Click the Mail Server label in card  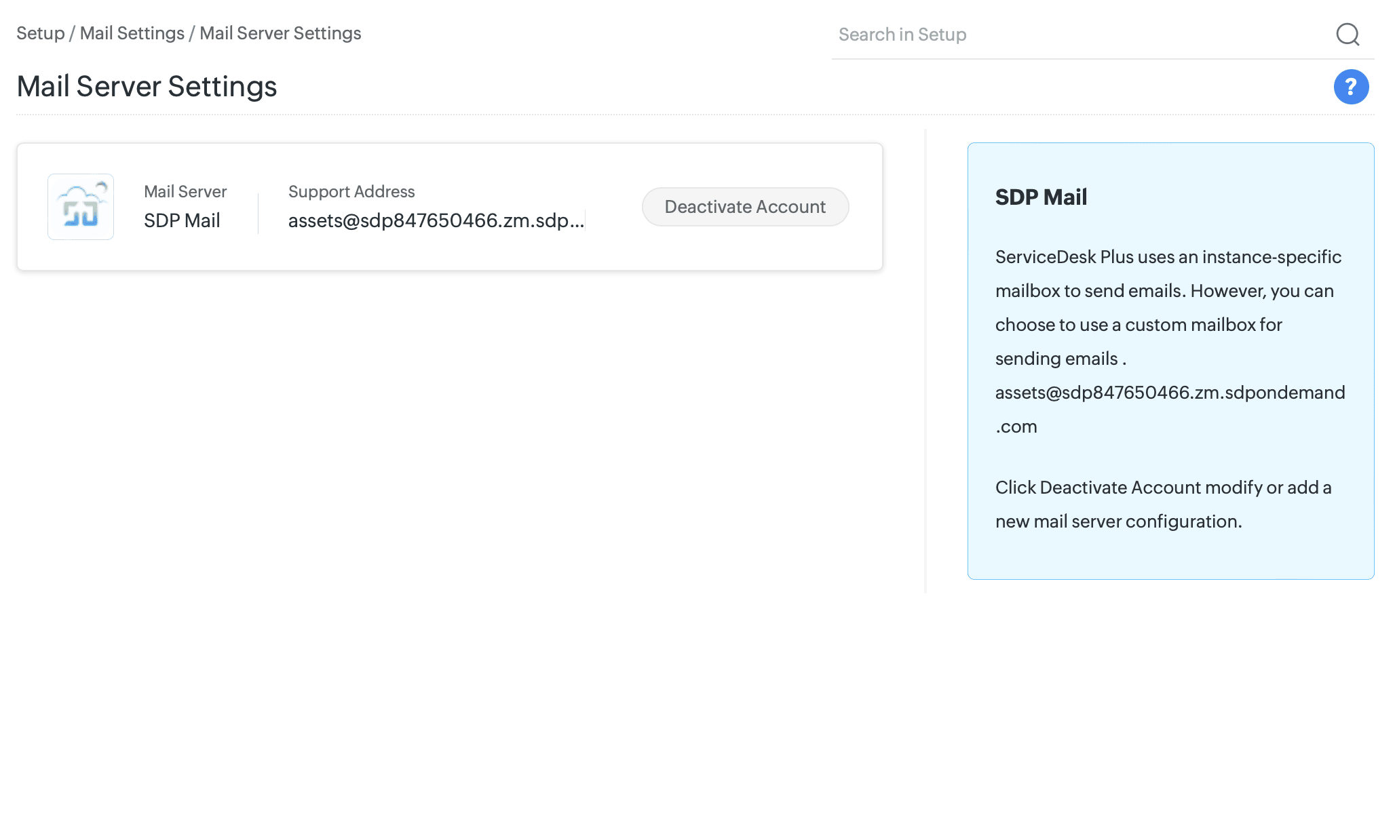185,192
